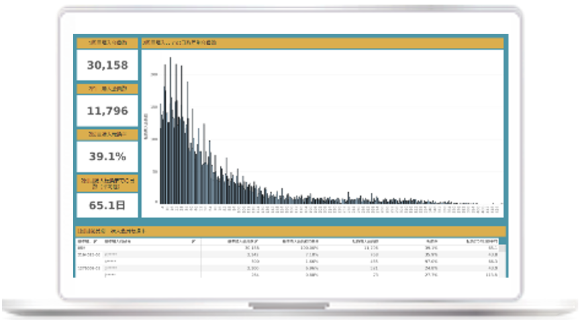Image resolution: width=580 pixels, height=320 pixels.
Task: Select the 30,158 KPI card value
Action: [x=107, y=66]
